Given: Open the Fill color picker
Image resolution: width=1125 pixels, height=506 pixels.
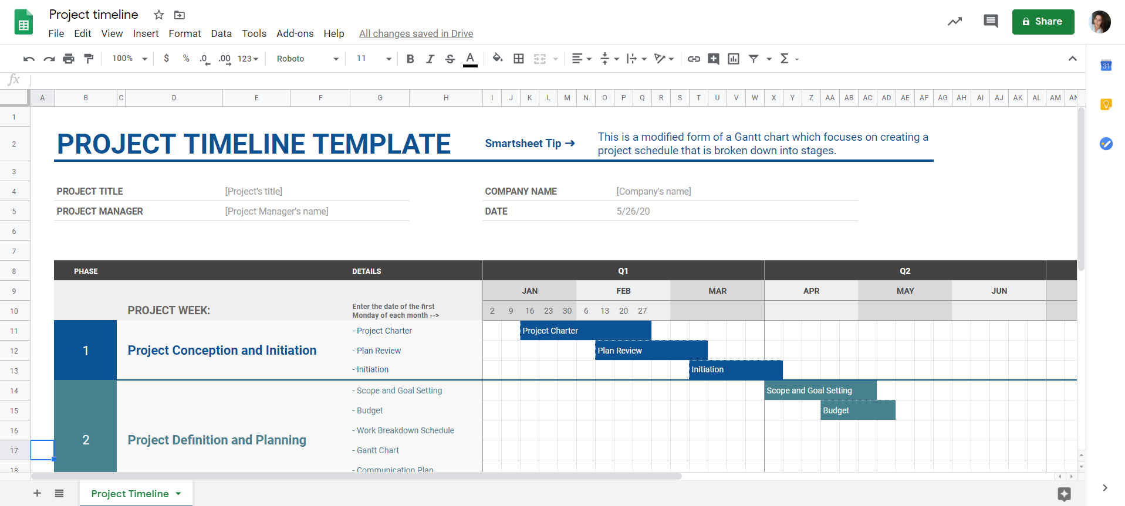Looking at the screenshot, I should (x=498, y=59).
